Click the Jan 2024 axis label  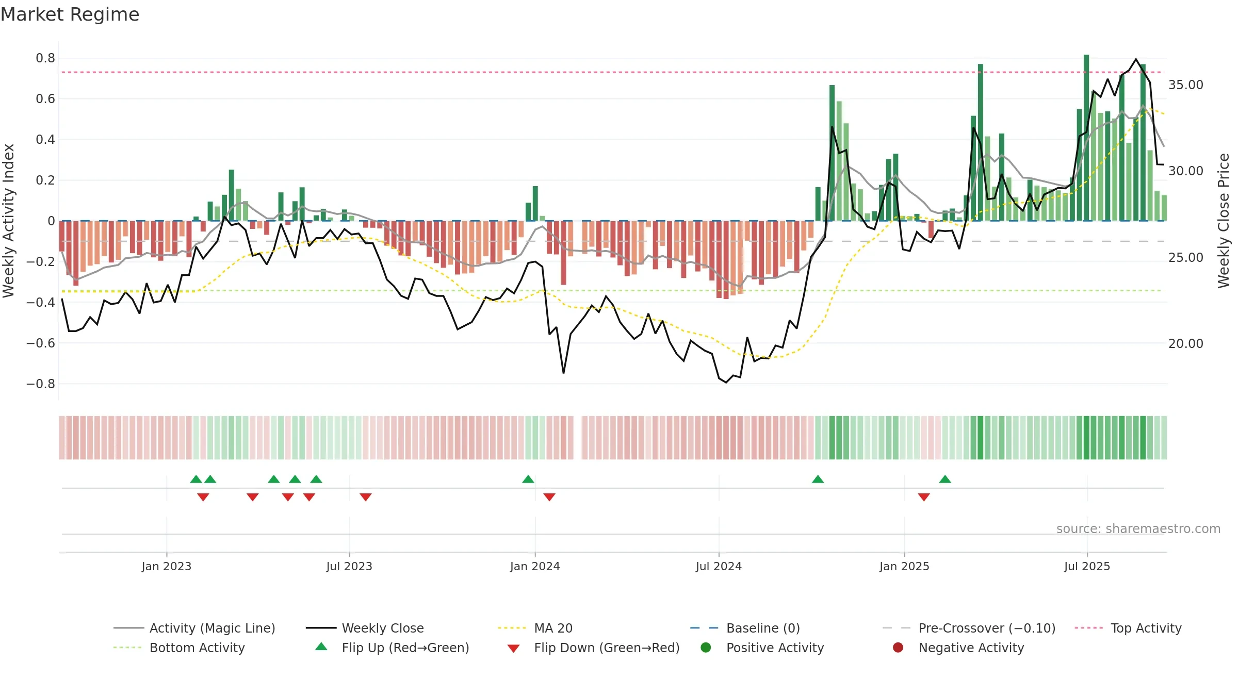tap(535, 566)
